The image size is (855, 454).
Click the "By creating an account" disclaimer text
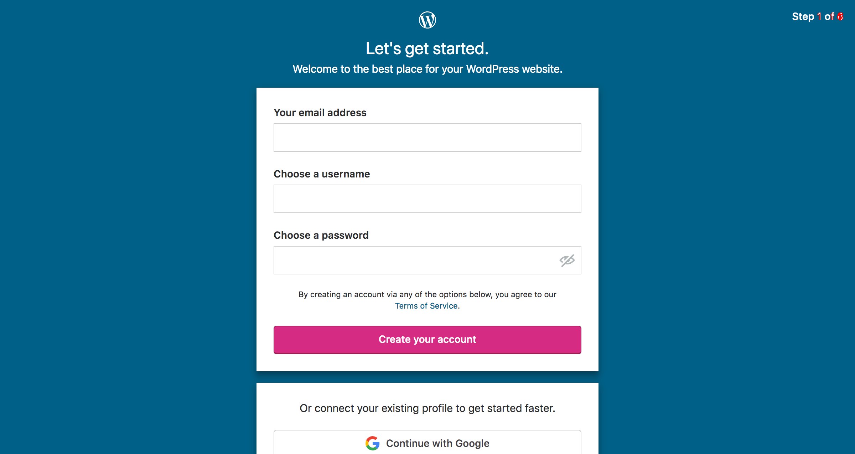click(x=427, y=294)
